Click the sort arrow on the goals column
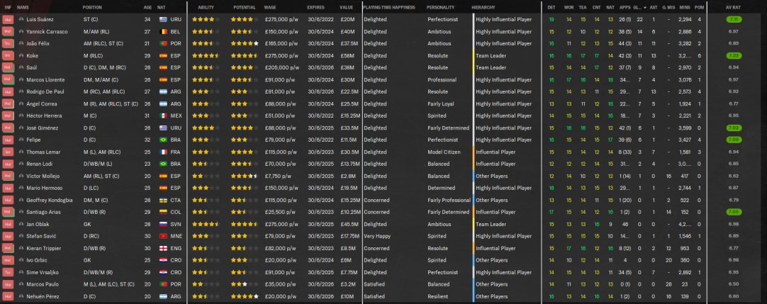The width and height of the screenshot is (767, 304). pos(644,8)
